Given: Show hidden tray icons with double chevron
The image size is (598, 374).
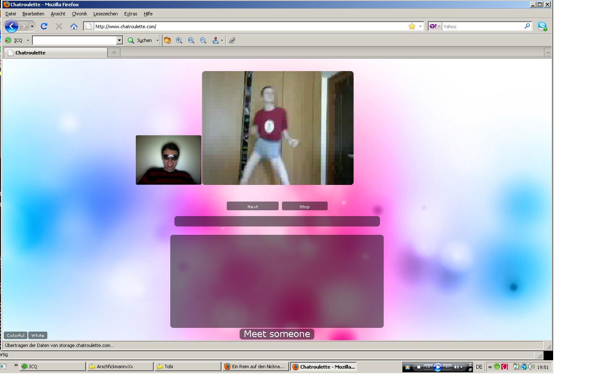Looking at the screenshot, I should coord(490,367).
